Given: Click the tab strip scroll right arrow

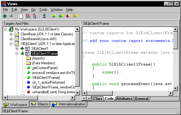Looking at the screenshot, I should pyautogui.click(x=89, y=99).
